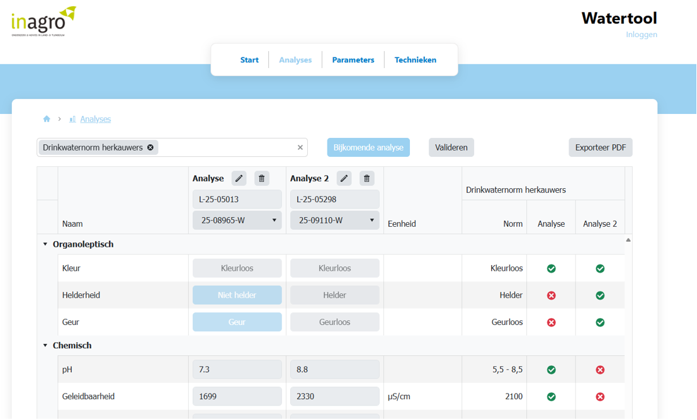Click the table scrollbar up arrow

tap(628, 240)
